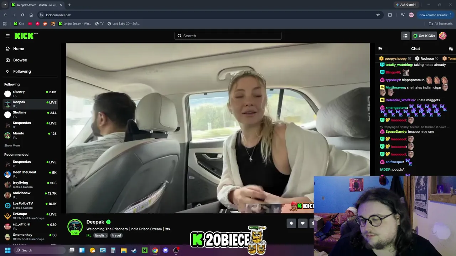View site information icon in address bar
Viewport: 456px width, 256px height.
pyautogui.click(x=41, y=15)
